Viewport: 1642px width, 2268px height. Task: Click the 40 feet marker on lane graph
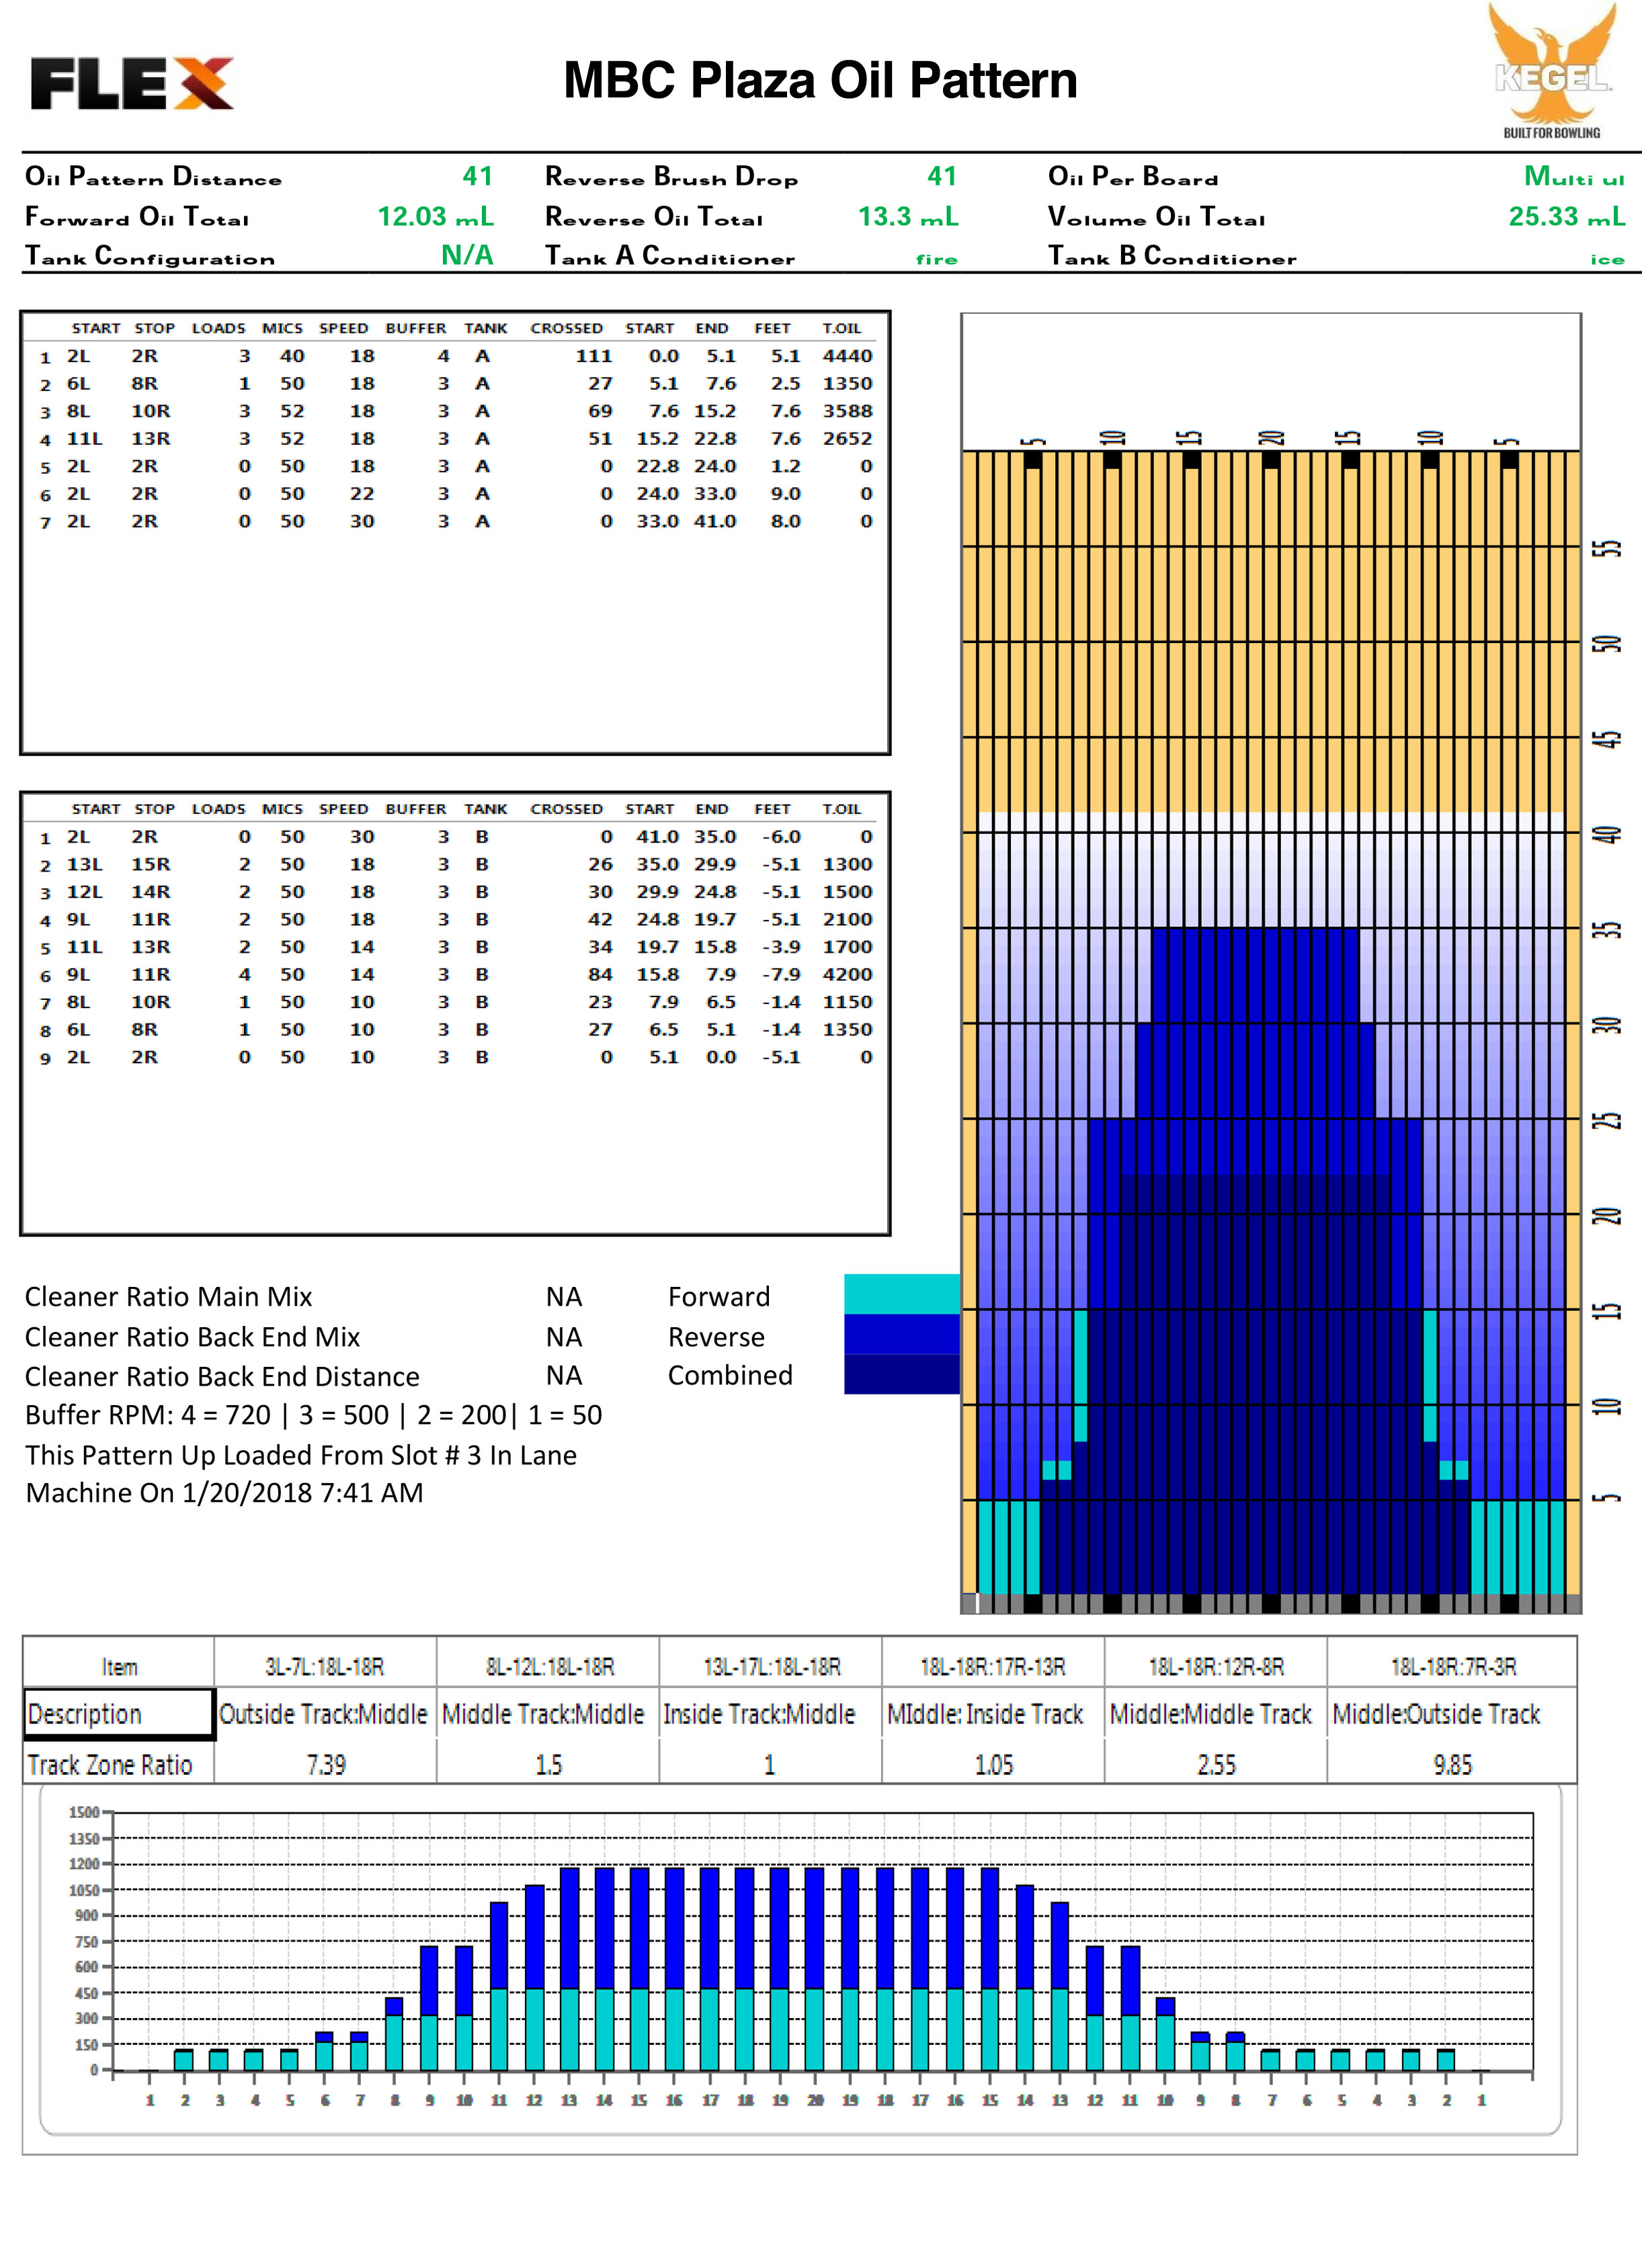pyautogui.click(x=1606, y=834)
